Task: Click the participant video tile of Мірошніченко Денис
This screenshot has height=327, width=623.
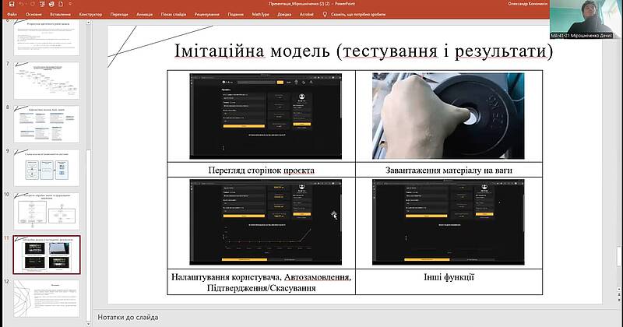Action: click(586, 19)
